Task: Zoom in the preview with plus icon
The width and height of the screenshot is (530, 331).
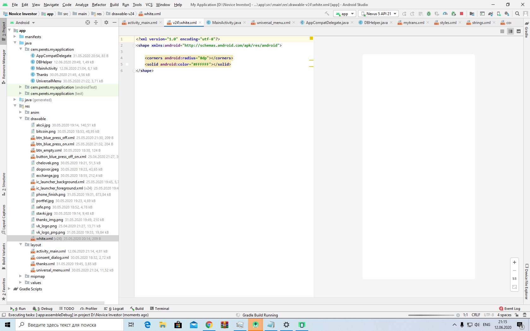Action: 515,262
